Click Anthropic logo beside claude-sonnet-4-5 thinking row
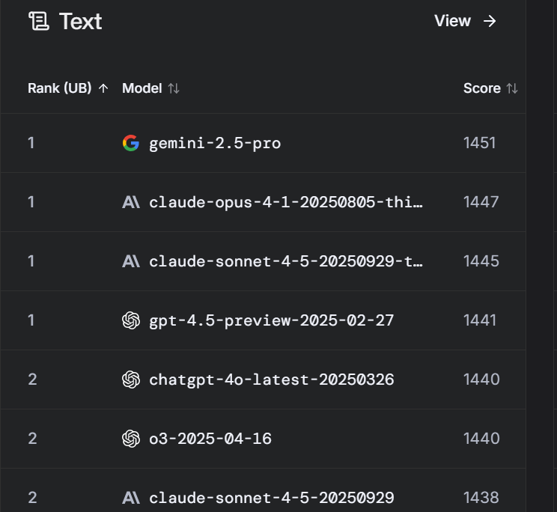The image size is (557, 512). click(x=131, y=261)
